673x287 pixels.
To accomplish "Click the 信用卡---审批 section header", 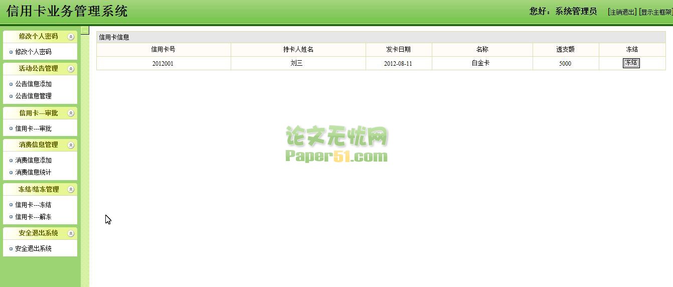I will click(40, 113).
